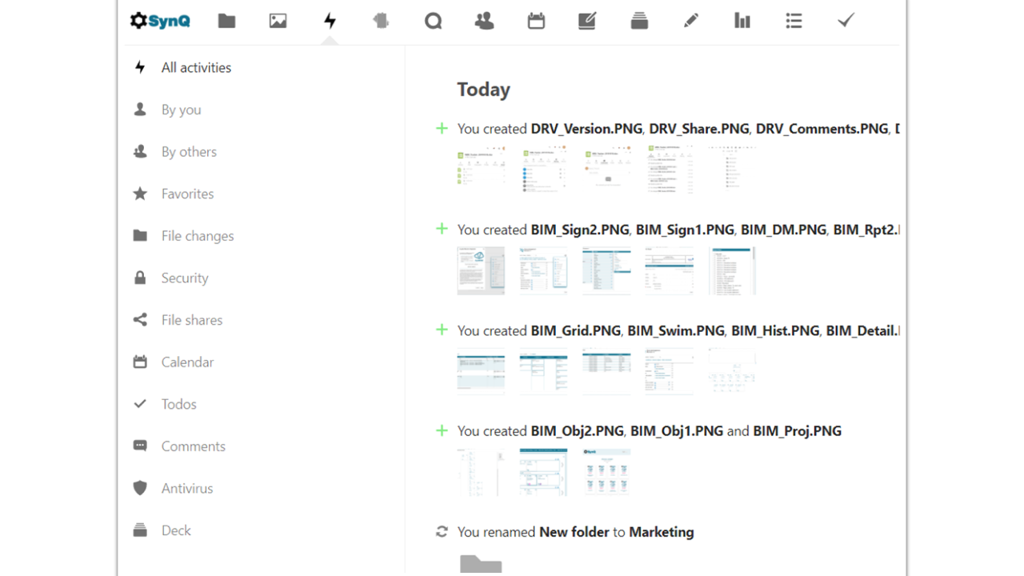Click the pencil icon in the top bar
The width and height of the screenshot is (1024, 576).
click(691, 21)
